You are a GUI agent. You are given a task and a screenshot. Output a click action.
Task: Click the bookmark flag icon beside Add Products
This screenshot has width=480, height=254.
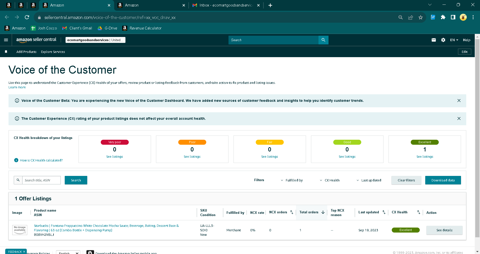pyautogui.click(x=6, y=52)
